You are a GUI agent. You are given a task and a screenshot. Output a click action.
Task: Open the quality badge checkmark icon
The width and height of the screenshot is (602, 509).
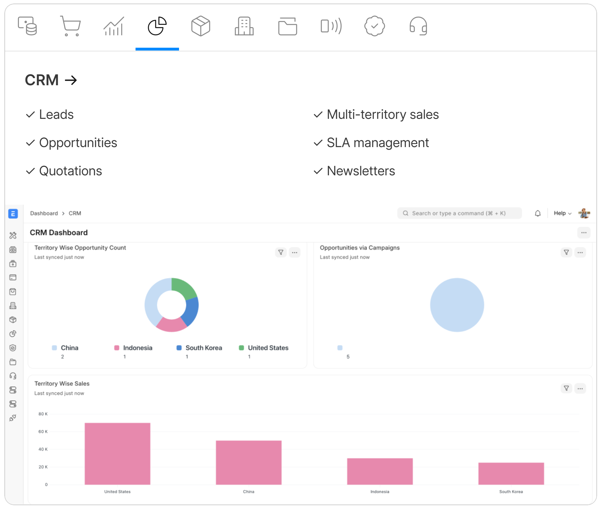(374, 26)
